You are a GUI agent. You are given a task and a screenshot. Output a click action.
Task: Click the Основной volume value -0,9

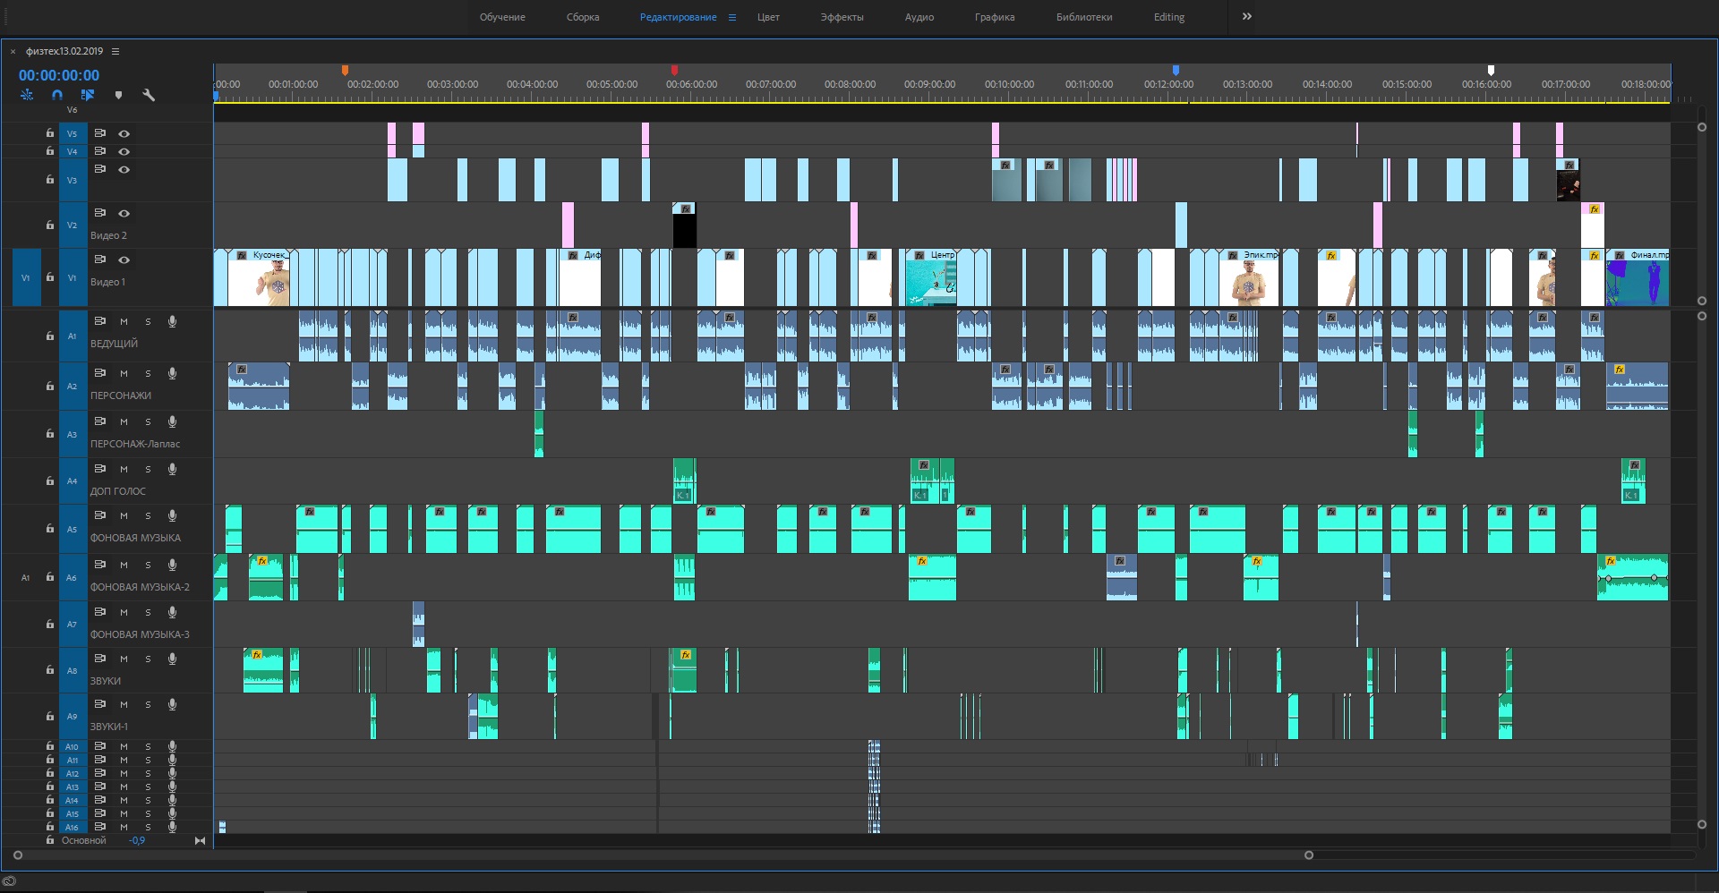[137, 840]
